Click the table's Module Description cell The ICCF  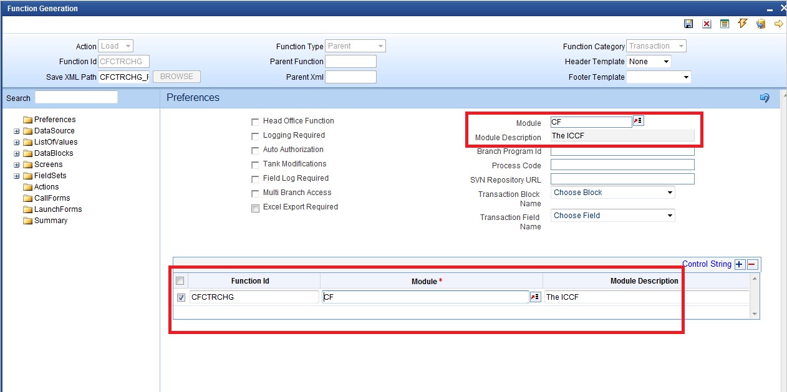646,297
